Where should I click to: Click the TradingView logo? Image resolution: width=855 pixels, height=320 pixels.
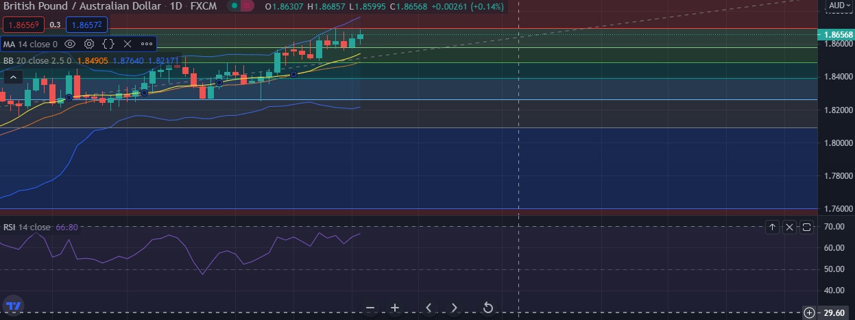(13, 306)
